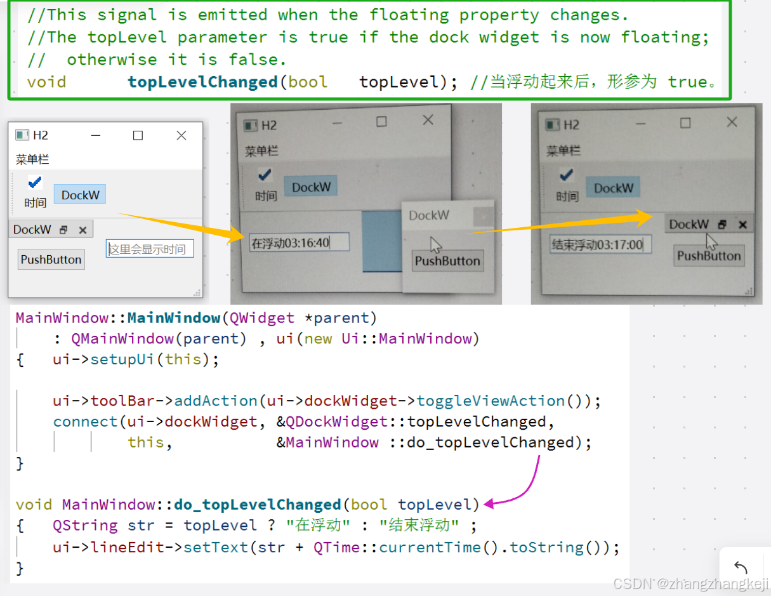Click H2 app icon in window showing 结束浮动03:17:00
Viewport: 771px width, 596px height.
[x=553, y=124]
